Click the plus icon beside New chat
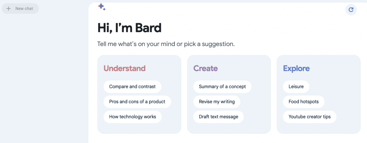367x143 pixels. click(x=9, y=9)
